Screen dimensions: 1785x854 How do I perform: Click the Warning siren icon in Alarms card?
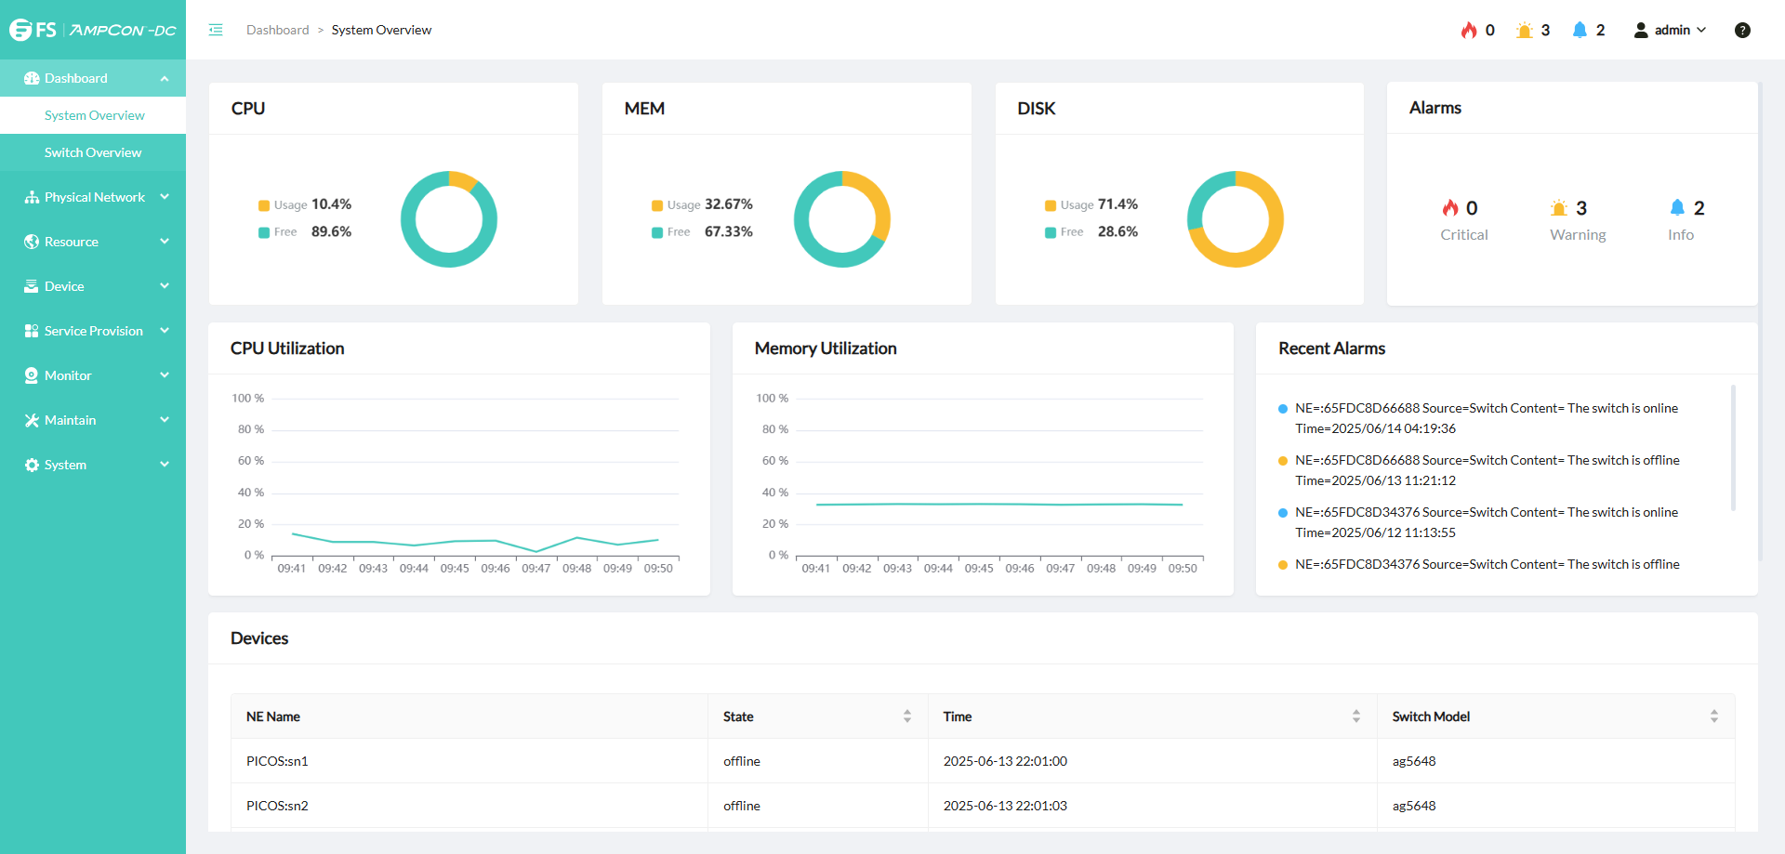click(x=1559, y=208)
